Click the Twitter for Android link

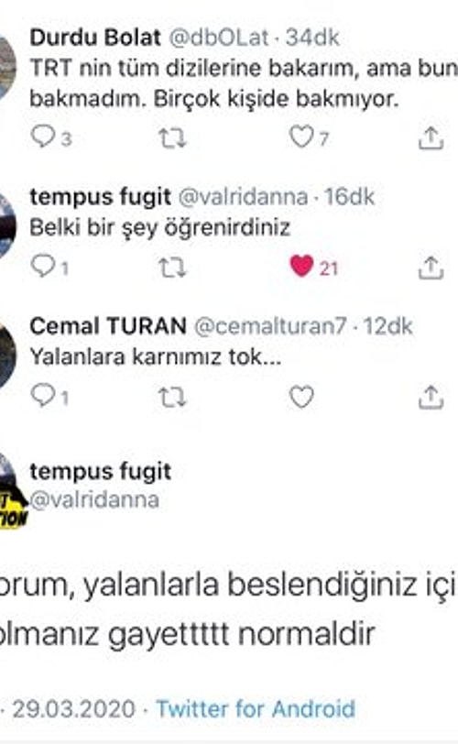256,709
